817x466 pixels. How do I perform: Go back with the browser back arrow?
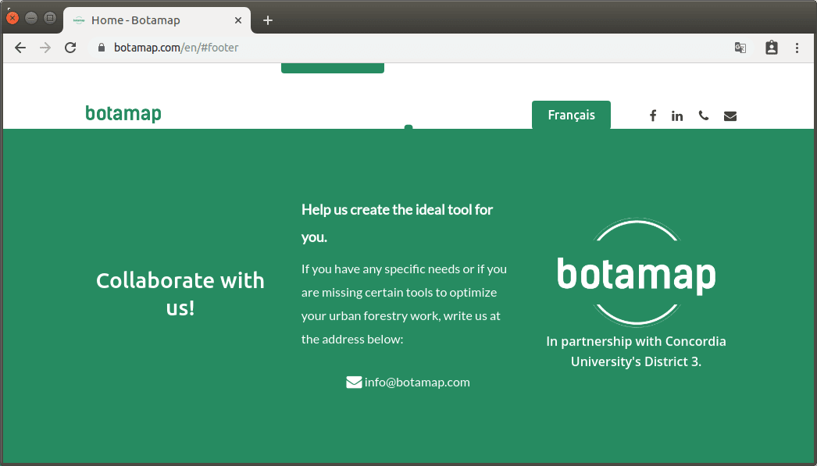point(20,48)
